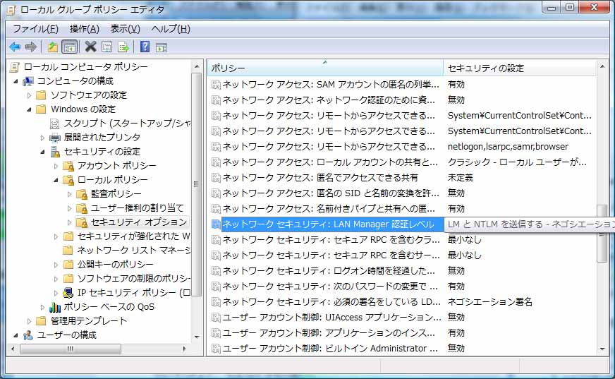Screen dimensions: 615x379
Task: Sort by セキュリティの設定 column header
Action: click(x=520, y=68)
